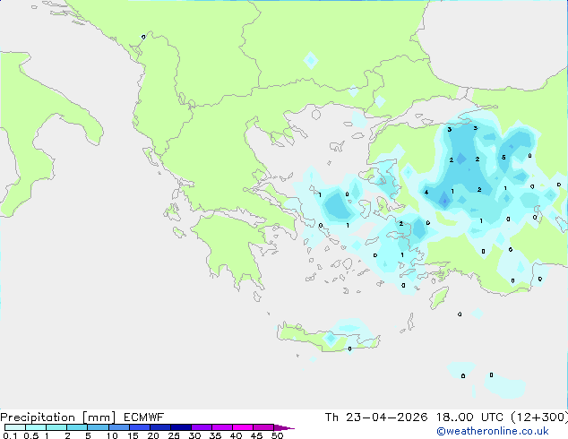
Task: Pick the magenta swatch between 40 and 45
Action: [x=243, y=427]
